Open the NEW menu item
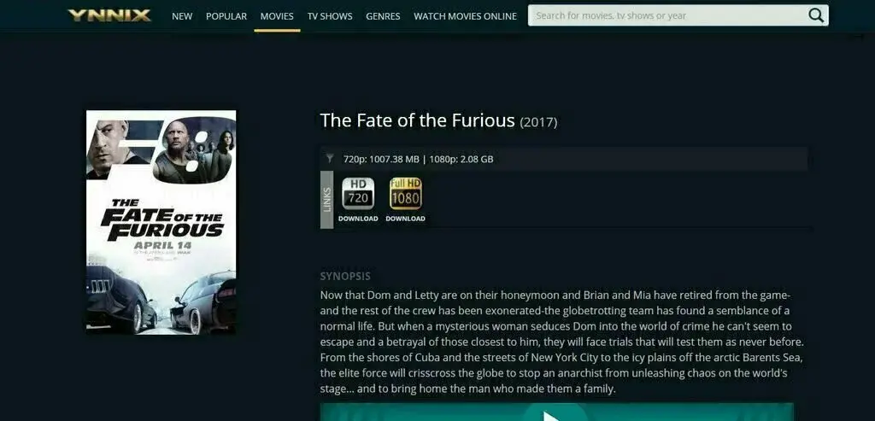875x421 pixels. coord(182,16)
